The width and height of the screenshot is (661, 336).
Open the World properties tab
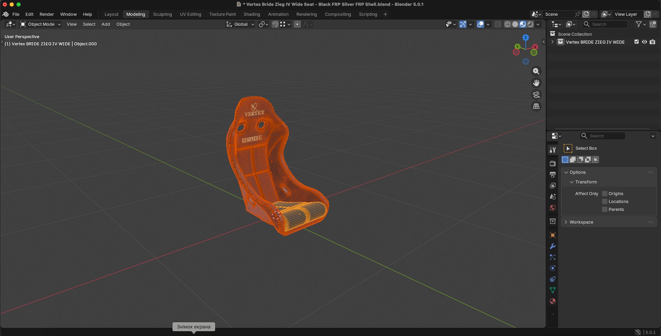tap(553, 208)
